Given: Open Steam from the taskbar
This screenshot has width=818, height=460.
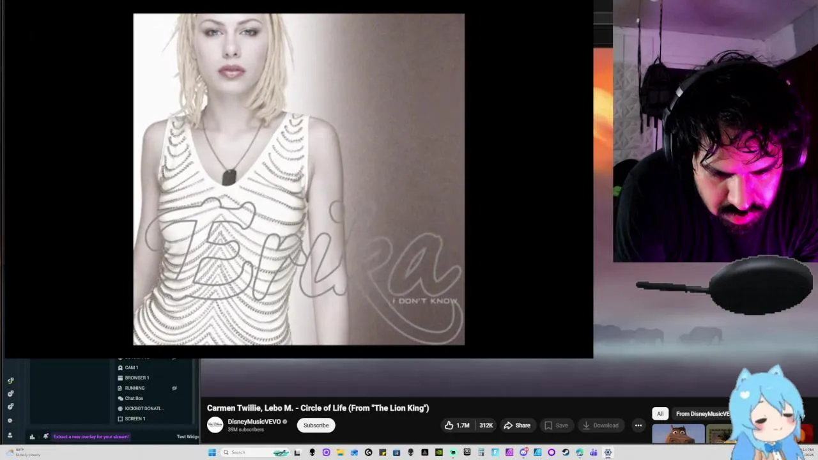Looking at the screenshot, I should pyautogui.click(x=566, y=452).
